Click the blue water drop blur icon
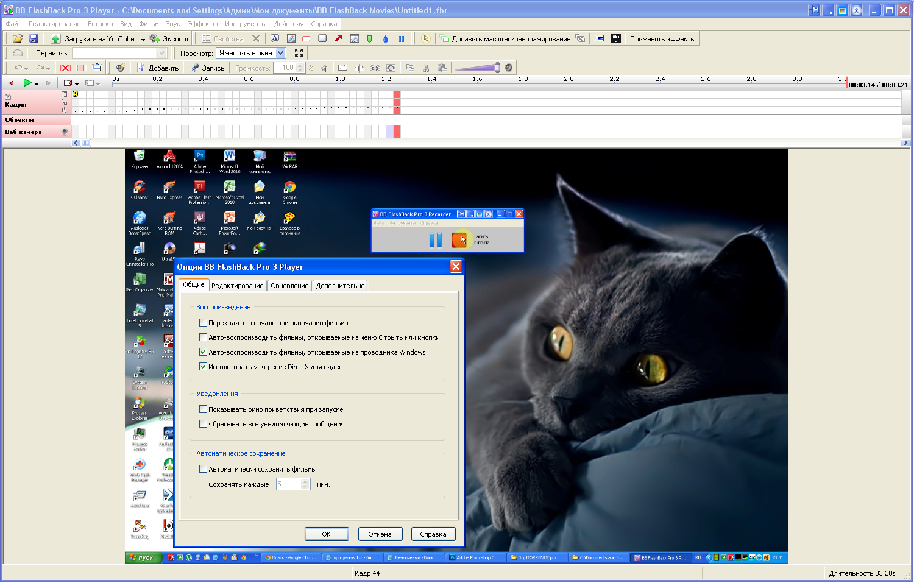Screen dimensions: 914x583 385,38
